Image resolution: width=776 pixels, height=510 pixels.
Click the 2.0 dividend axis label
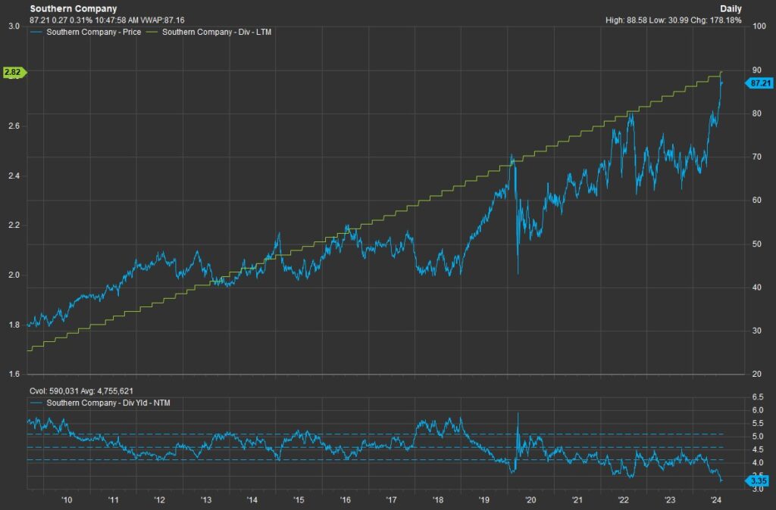pyautogui.click(x=14, y=275)
